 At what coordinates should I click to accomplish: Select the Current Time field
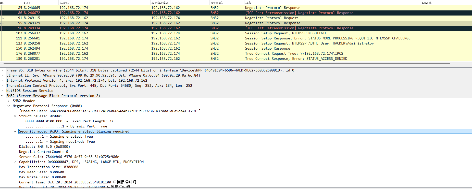click(78, 182)
